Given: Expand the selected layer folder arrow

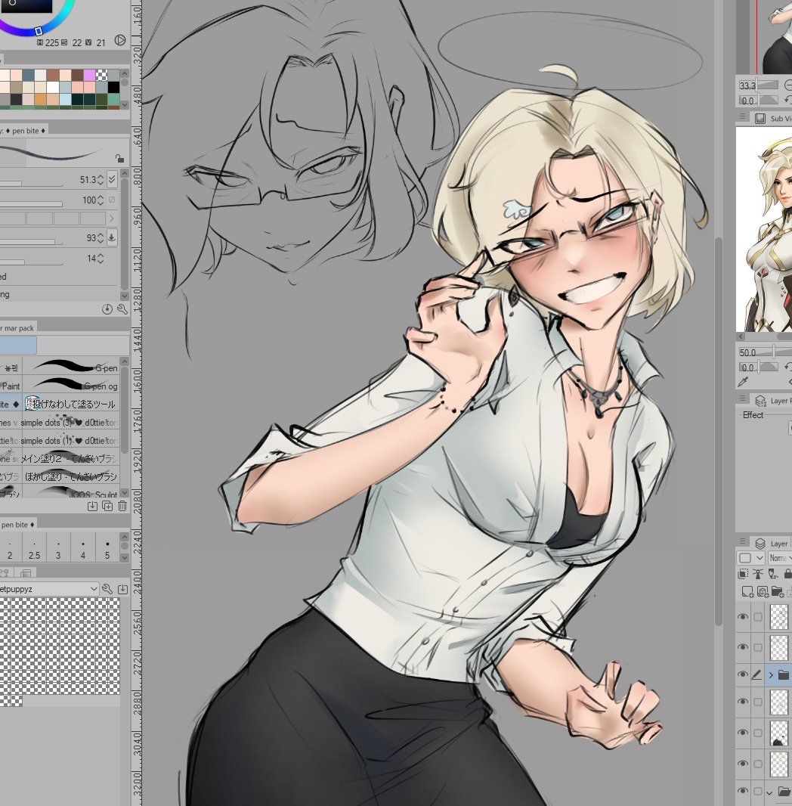Looking at the screenshot, I should click(771, 675).
